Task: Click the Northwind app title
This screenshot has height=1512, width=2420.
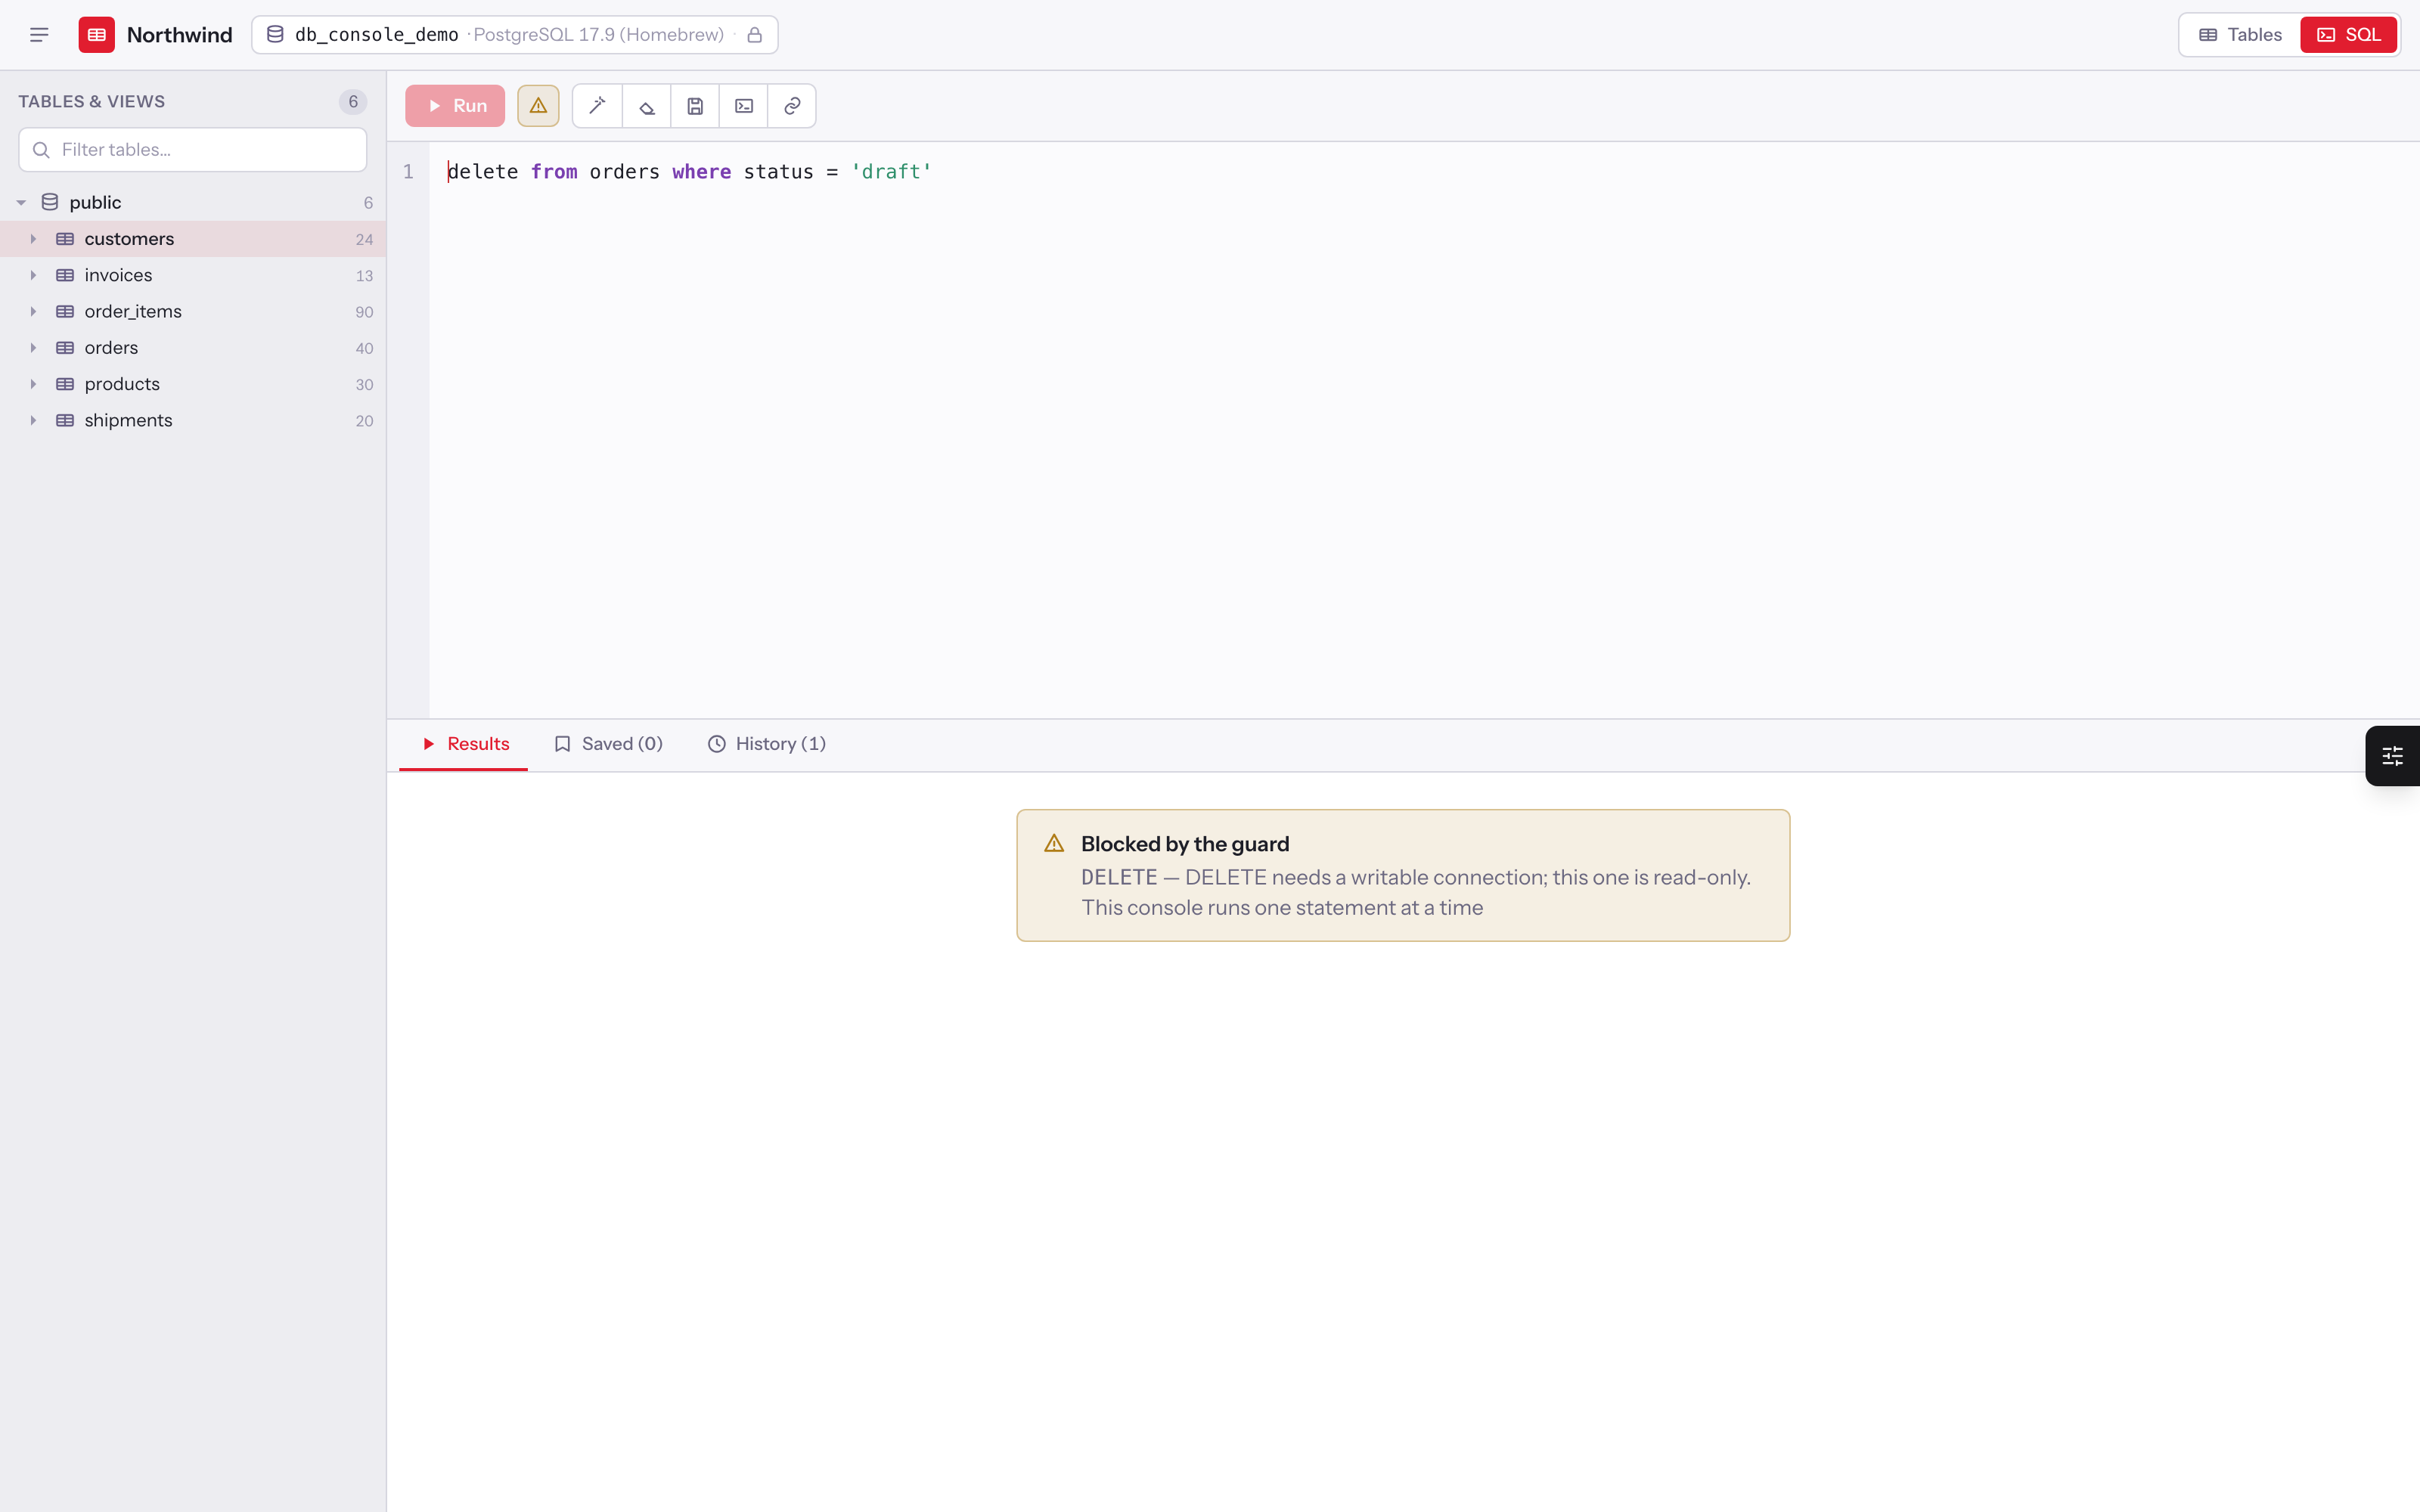Action: 180,35
